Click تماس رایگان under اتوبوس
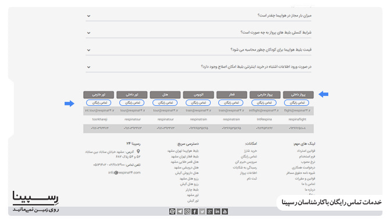 (198, 102)
